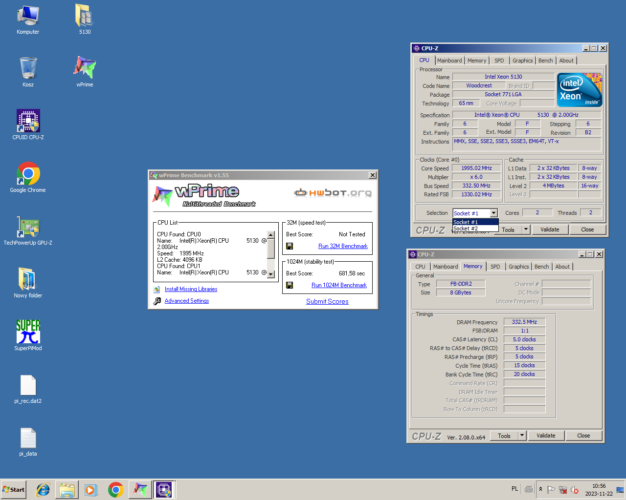Click save icon under 32M speed test
Viewport: 626px width, 500px height.
coord(290,246)
